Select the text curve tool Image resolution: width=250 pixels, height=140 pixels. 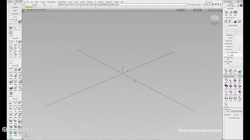20,27
